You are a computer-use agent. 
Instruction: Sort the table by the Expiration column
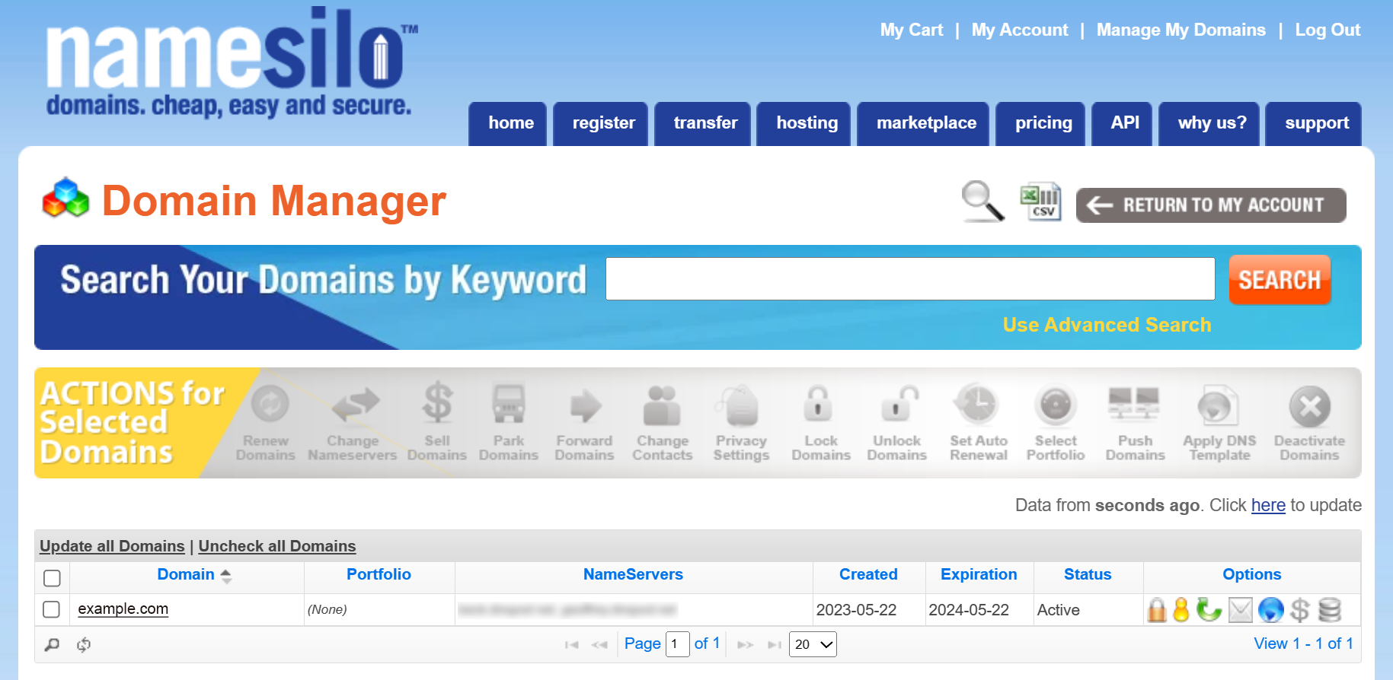tap(978, 574)
